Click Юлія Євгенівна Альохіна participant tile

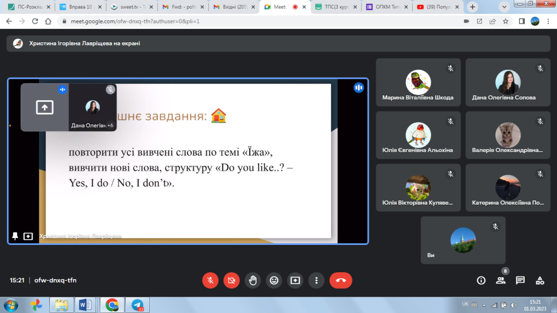(x=418, y=135)
